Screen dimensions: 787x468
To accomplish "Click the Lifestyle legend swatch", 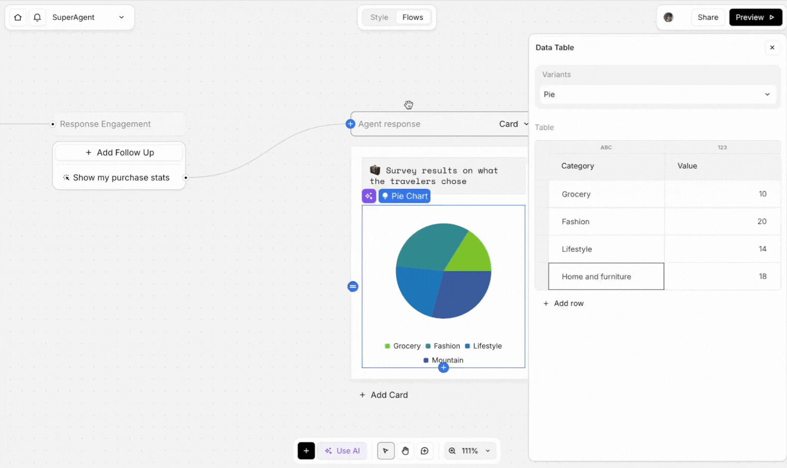I will [x=468, y=346].
